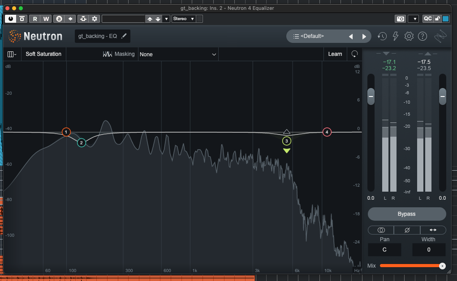The image size is (457, 281).
Task: Select EQ band node 2
Action: click(81, 143)
